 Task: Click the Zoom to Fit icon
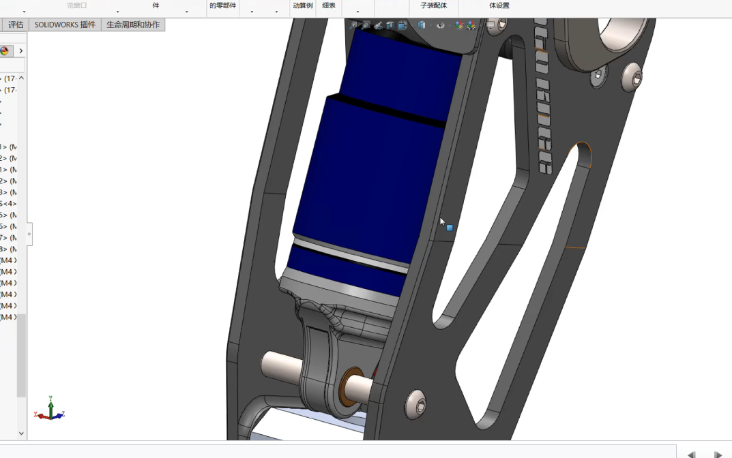point(354,26)
